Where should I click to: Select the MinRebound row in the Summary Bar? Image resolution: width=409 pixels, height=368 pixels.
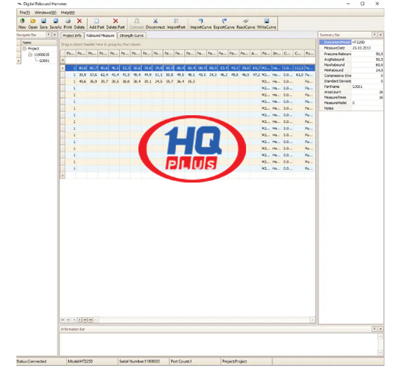351,70
